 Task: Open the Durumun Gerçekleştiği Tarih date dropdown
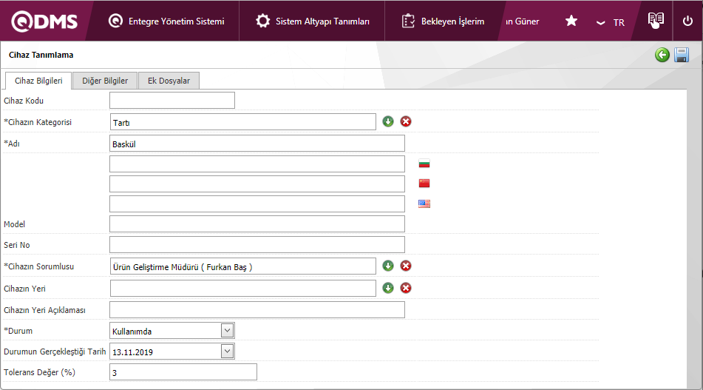coord(228,352)
